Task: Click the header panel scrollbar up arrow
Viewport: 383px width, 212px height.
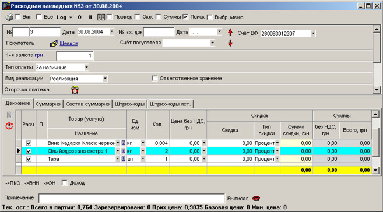Action: pyautogui.click(x=377, y=29)
